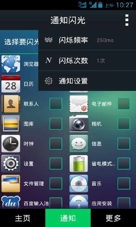Tap the Contacts app icon
This screenshot has width=136, height=227.
point(11,104)
